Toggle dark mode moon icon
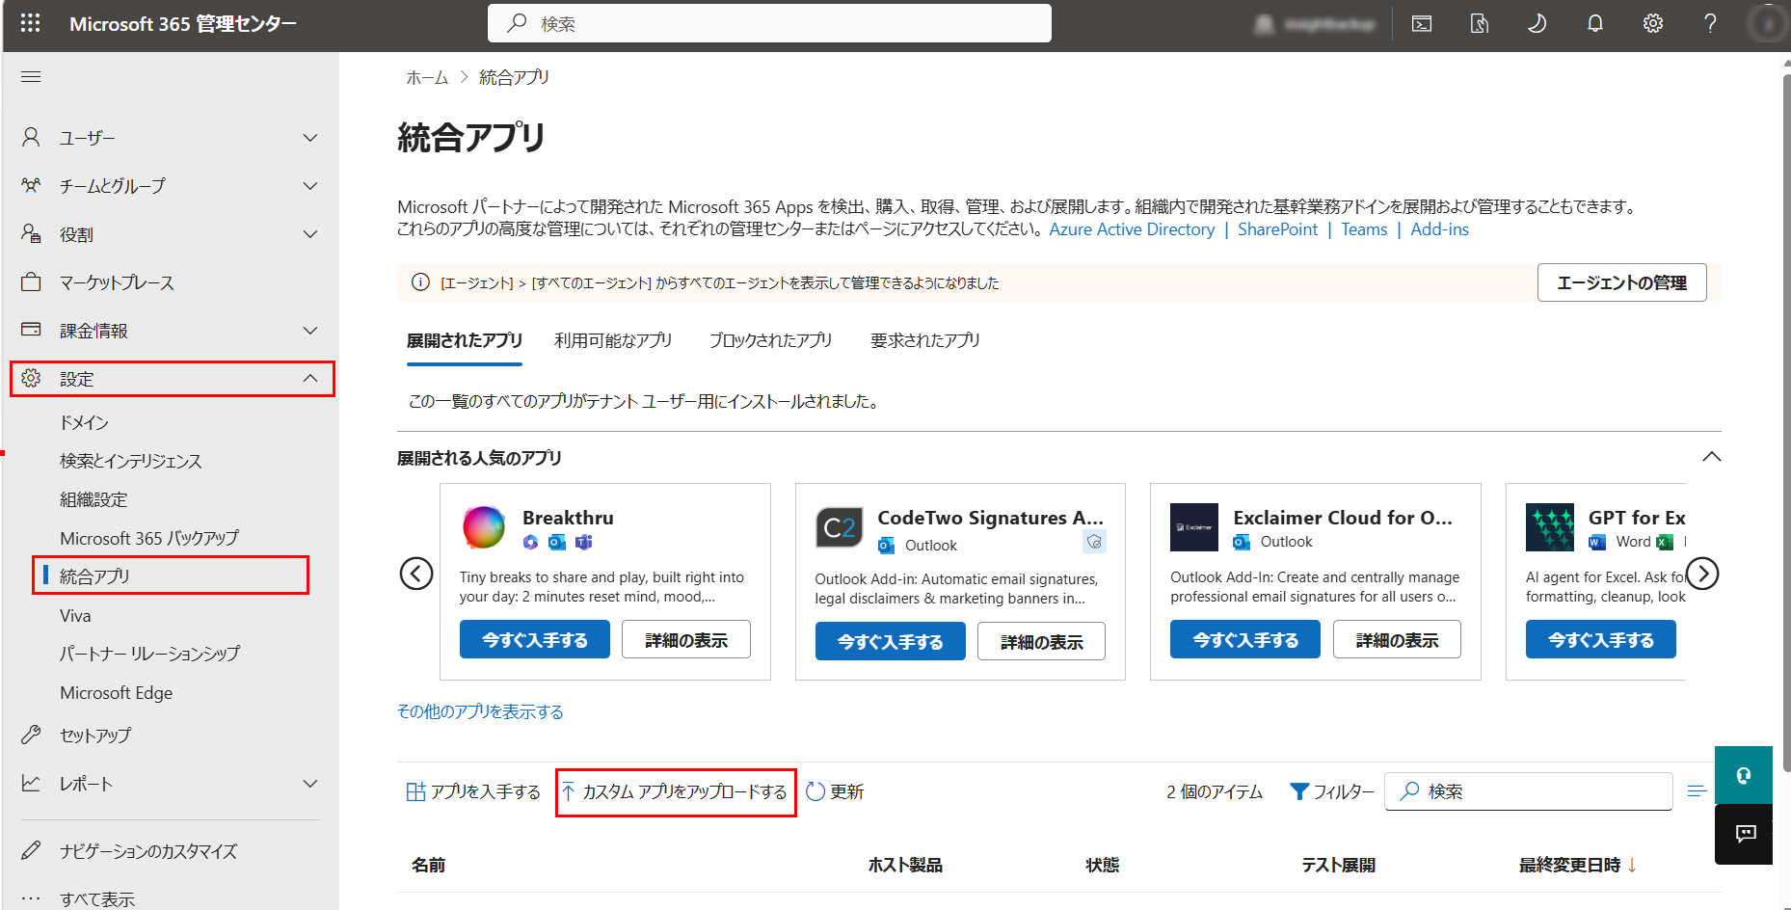Image resolution: width=1791 pixels, height=910 pixels. pos(1537,24)
